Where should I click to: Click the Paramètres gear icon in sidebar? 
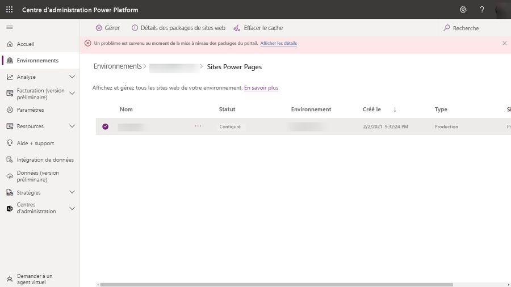click(x=10, y=109)
